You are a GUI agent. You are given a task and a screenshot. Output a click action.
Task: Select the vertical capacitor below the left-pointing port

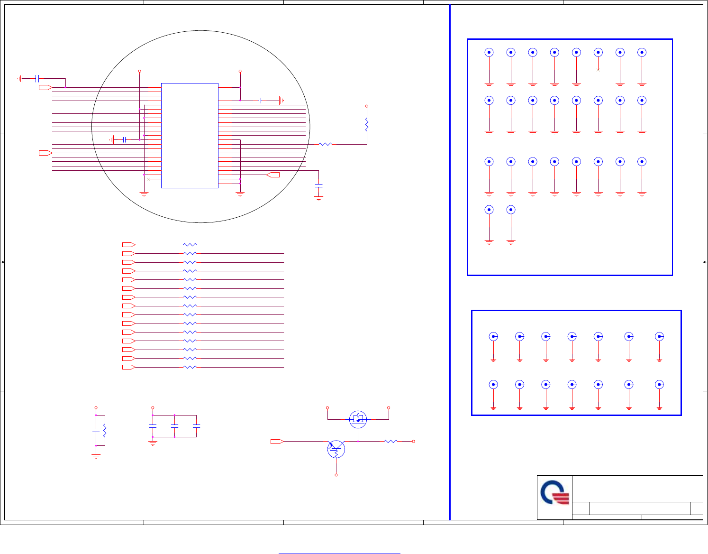coord(319,185)
